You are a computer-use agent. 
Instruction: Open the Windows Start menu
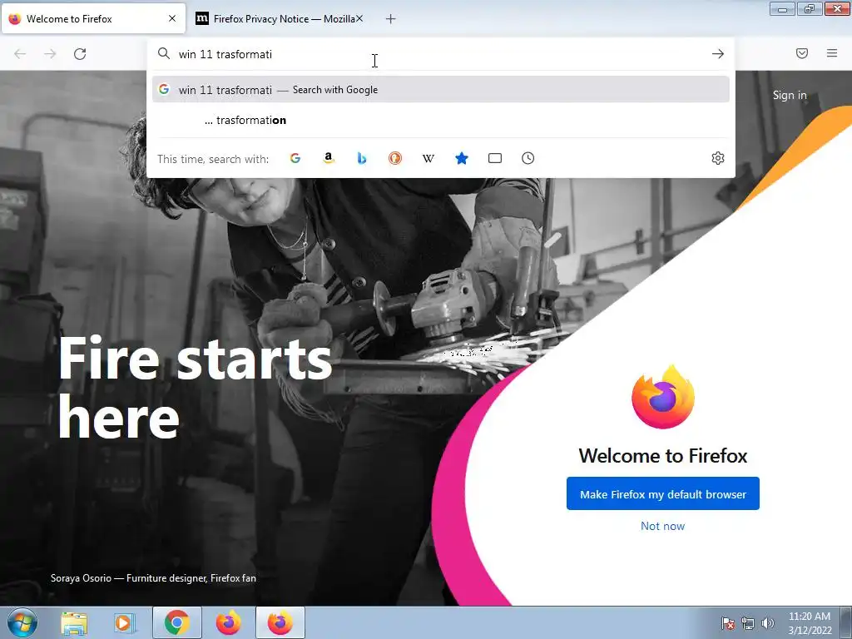coord(22,622)
